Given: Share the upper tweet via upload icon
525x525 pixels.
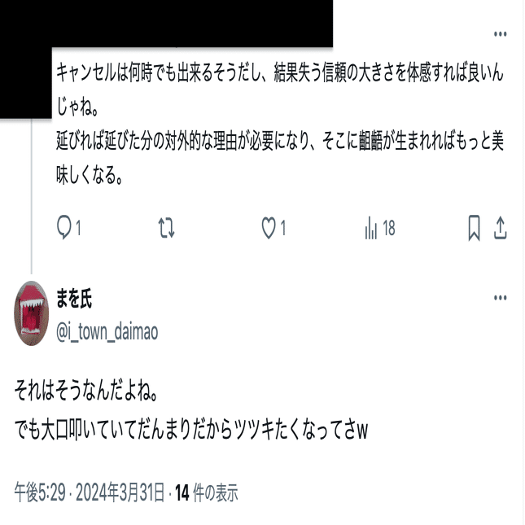Looking at the screenshot, I should coord(501,228).
